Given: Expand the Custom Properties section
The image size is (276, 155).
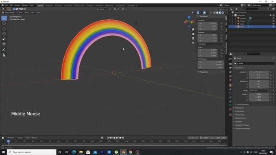Looking at the screenshot, I should [242, 129].
